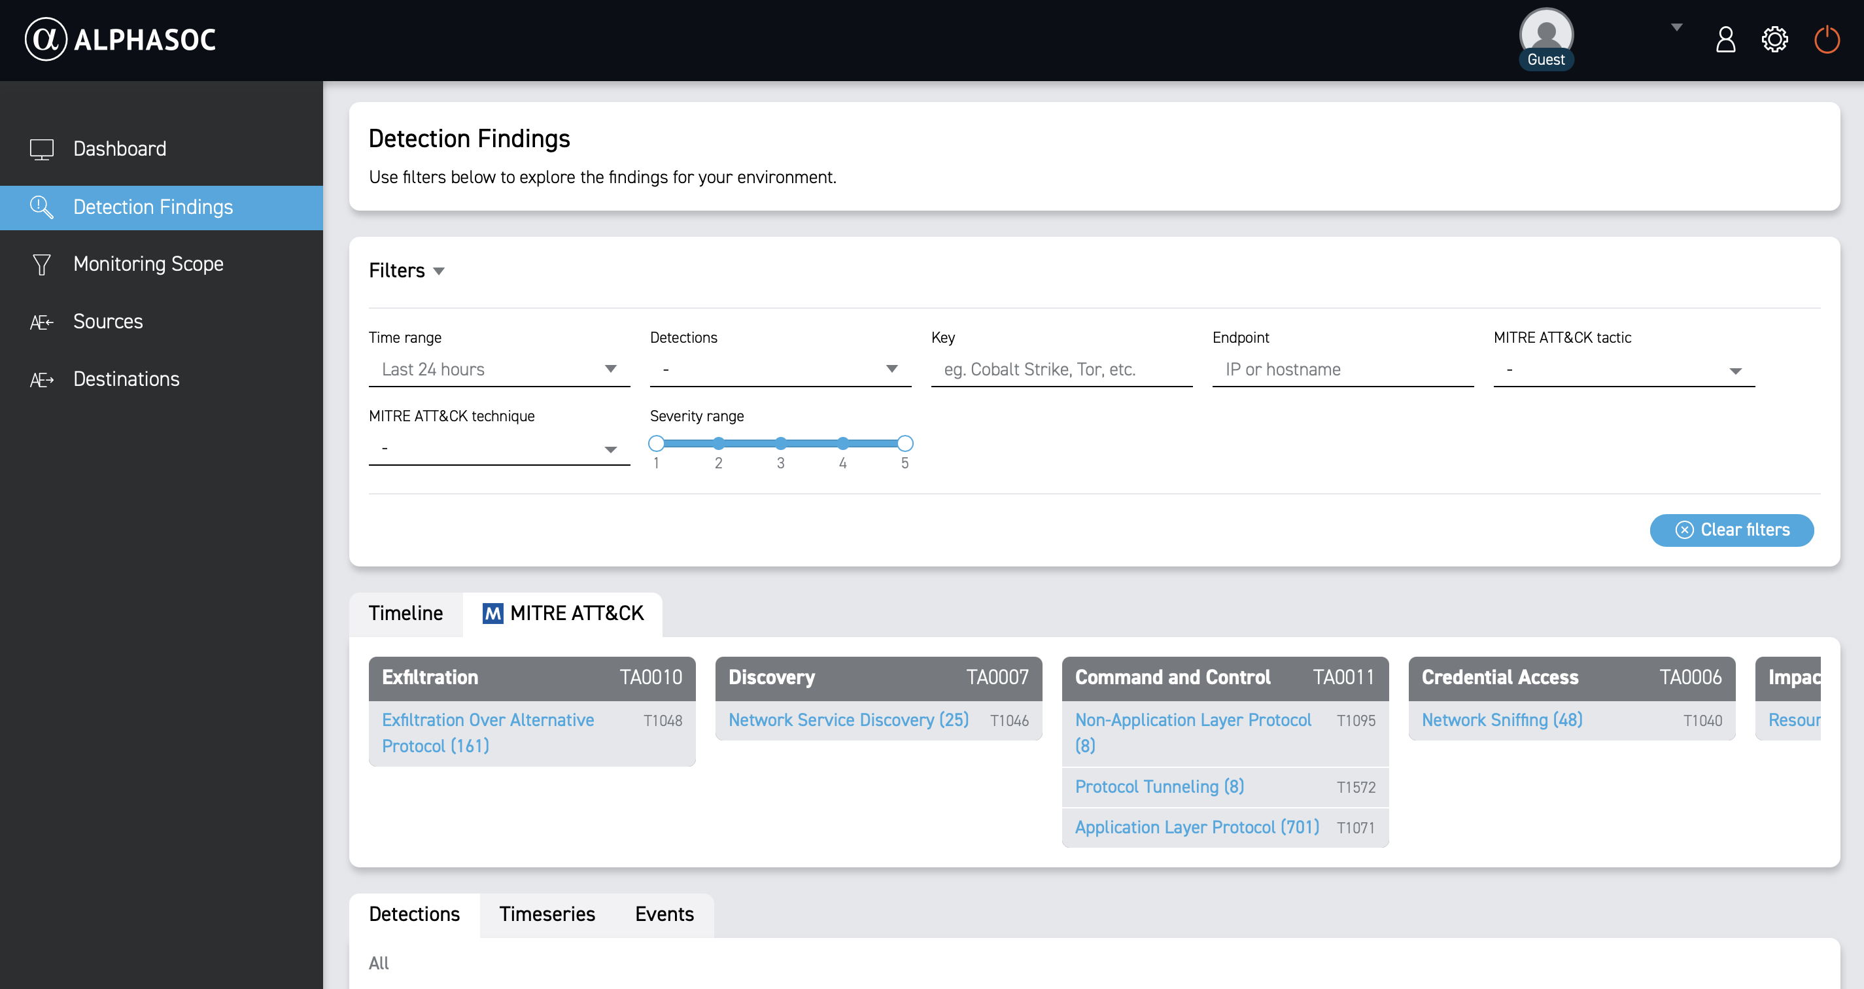Click the Destinations sidebar icon
The width and height of the screenshot is (1864, 989).
pyautogui.click(x=41, y=380)
